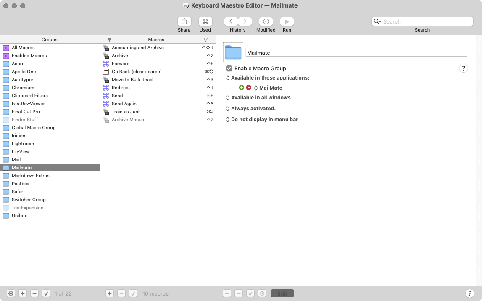Click the Mailmate group folder icon image
This screenshot has width=482, height=301.
point(233,52)
